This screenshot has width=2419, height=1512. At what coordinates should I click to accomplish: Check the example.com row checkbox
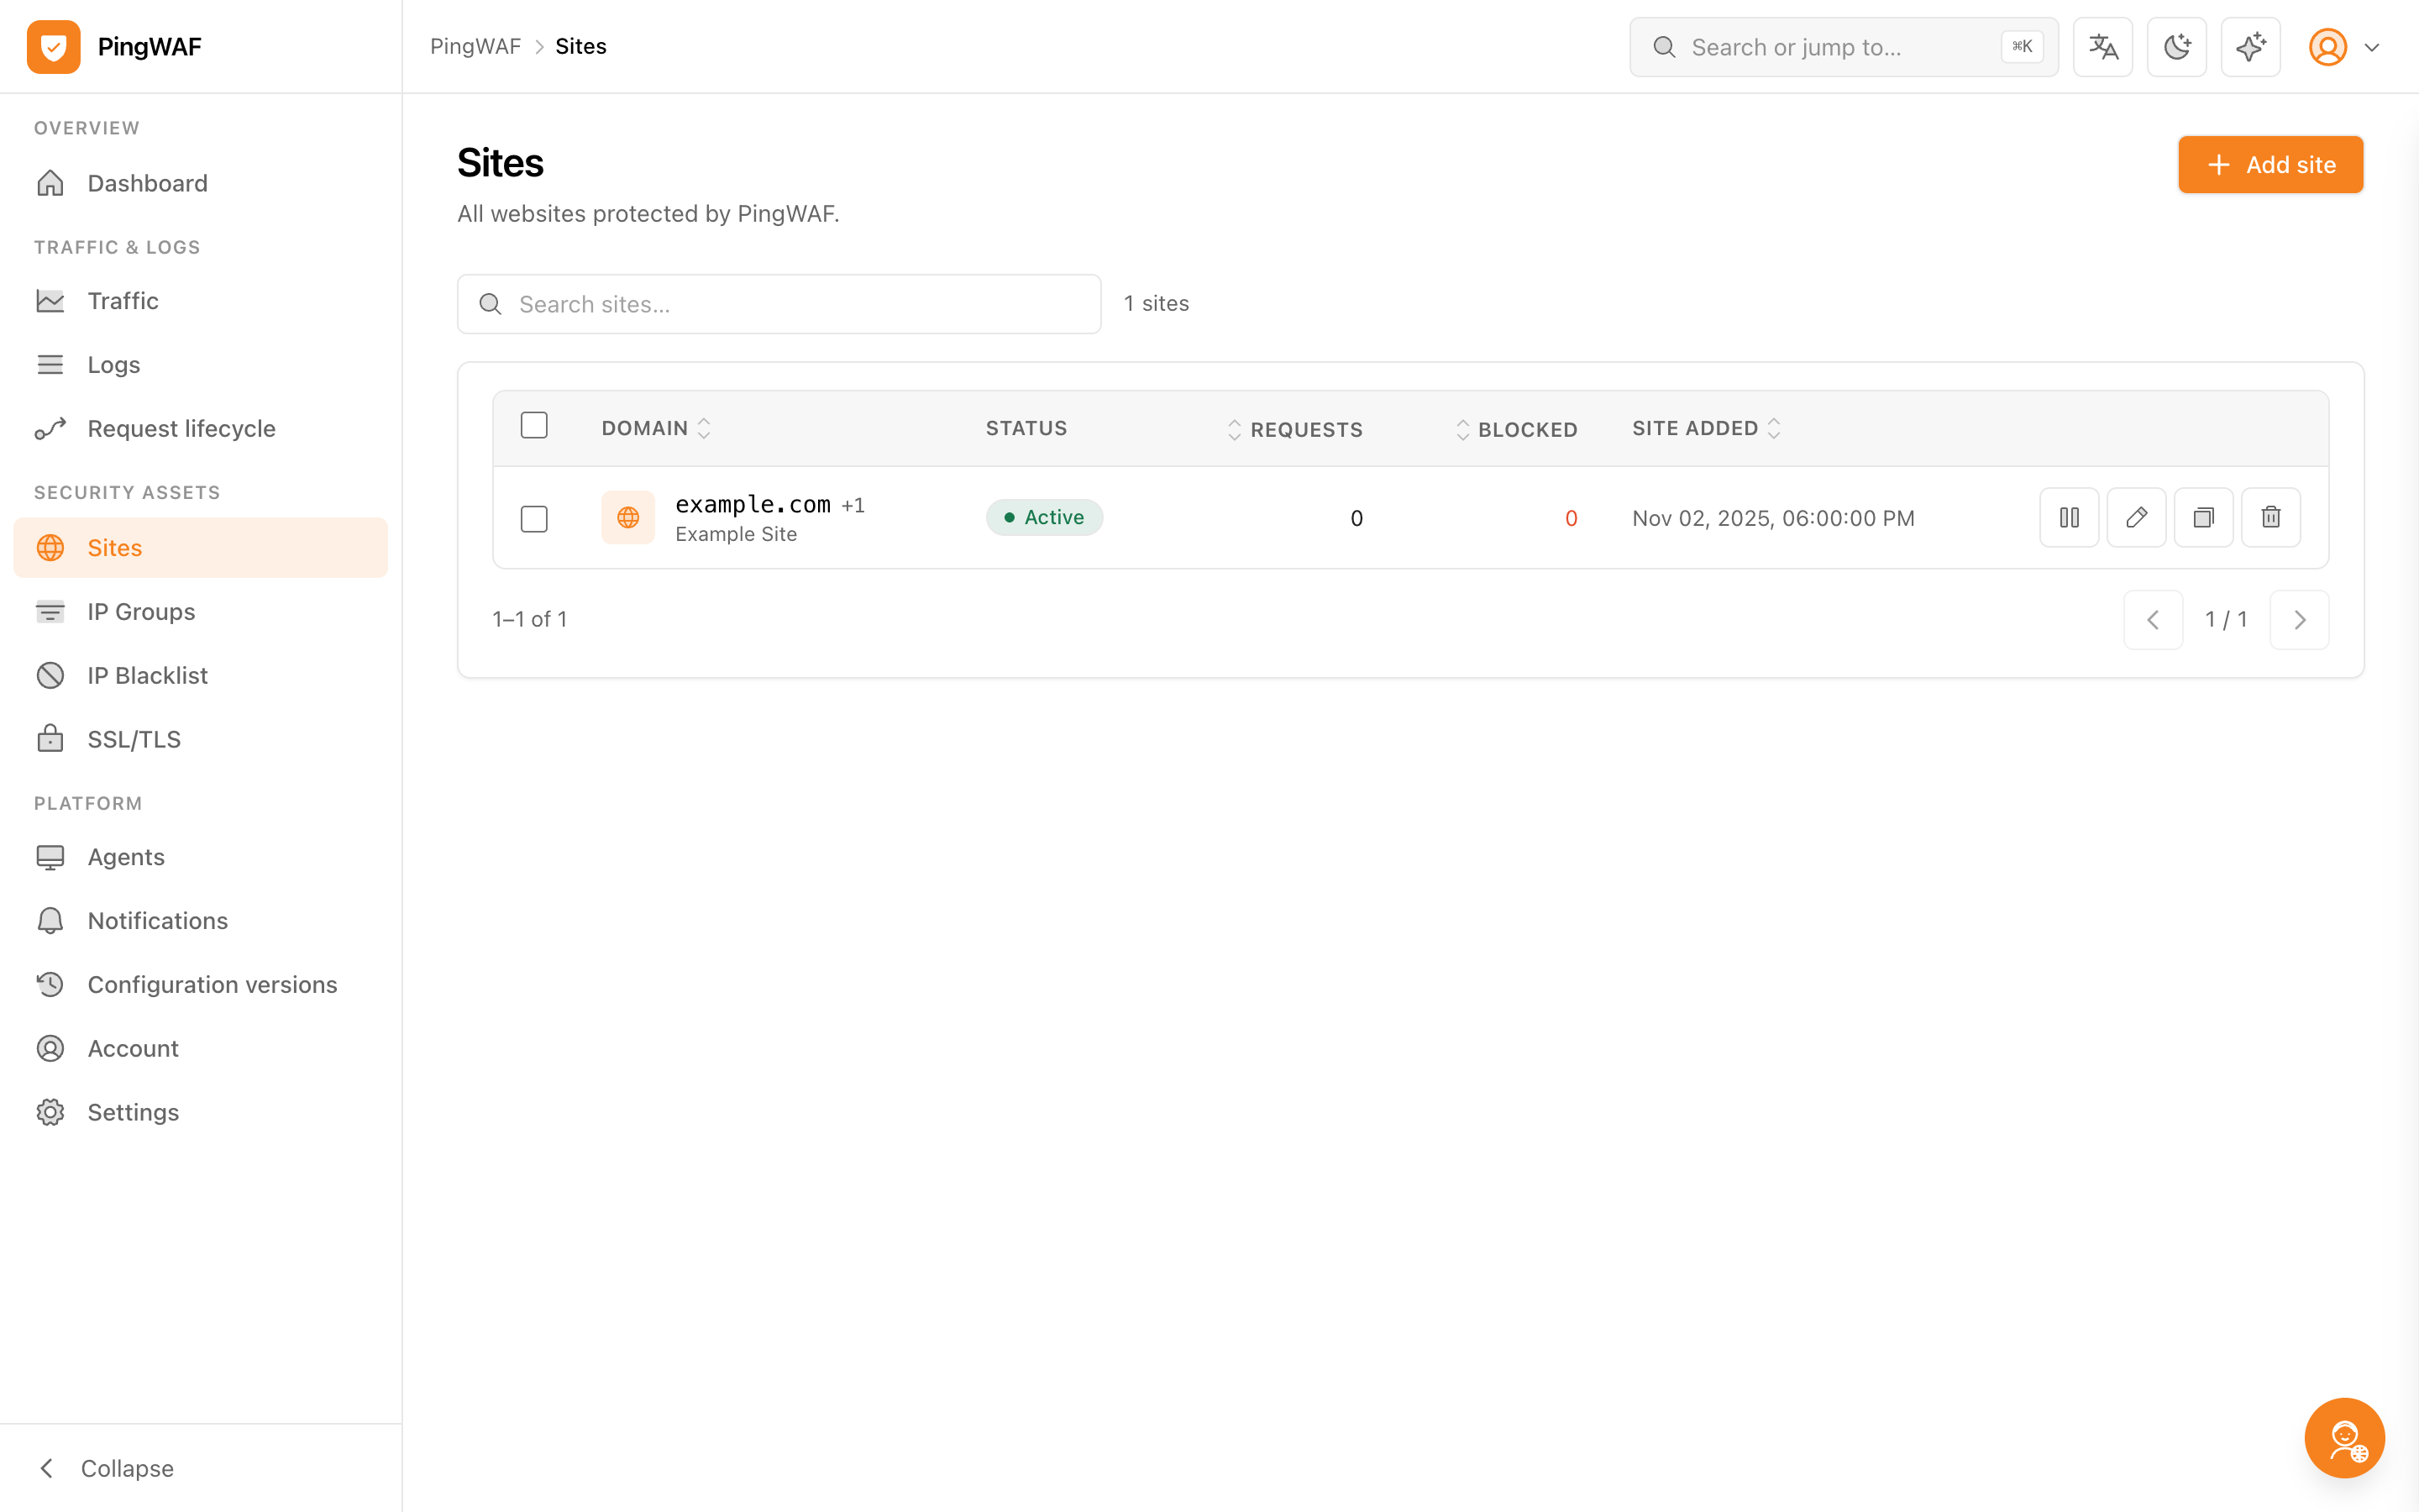click(x=534, y=518)
